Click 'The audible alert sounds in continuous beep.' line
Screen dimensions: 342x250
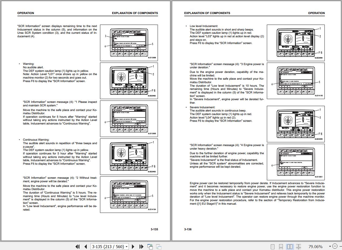click(x=218, y=111)
